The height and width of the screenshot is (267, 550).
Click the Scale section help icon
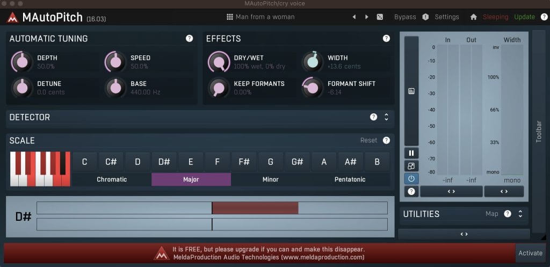point(386,140)
